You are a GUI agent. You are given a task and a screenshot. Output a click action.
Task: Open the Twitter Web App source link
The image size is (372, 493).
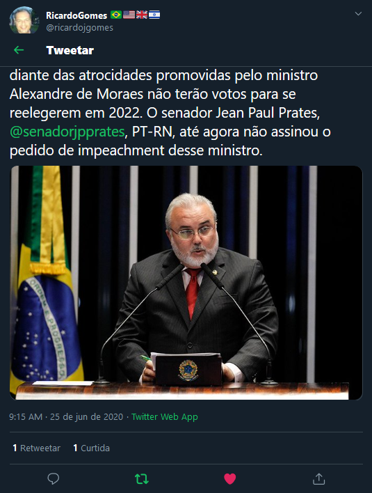point(165,417)
